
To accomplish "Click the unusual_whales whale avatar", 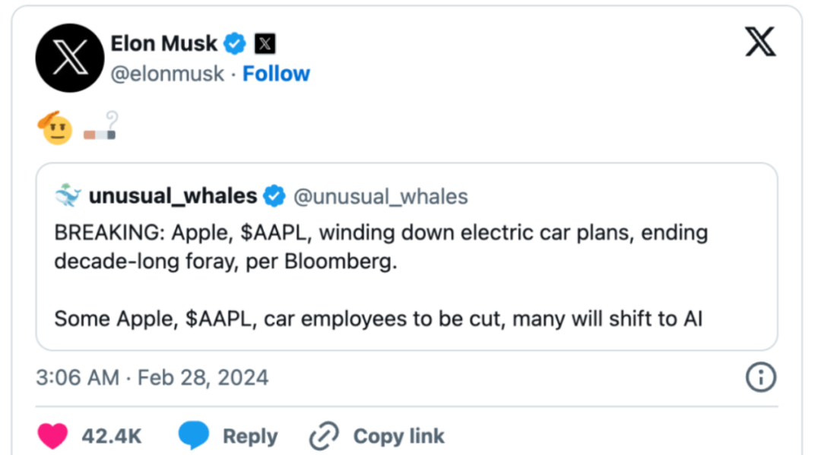I will (x=68, y=196).
